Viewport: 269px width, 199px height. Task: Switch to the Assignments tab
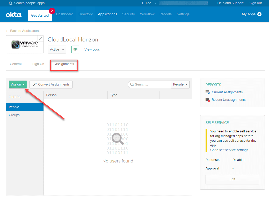[64, 64]
